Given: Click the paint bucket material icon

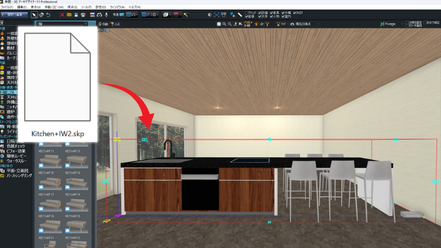Looking at the screenshot, I should [233, 15].
